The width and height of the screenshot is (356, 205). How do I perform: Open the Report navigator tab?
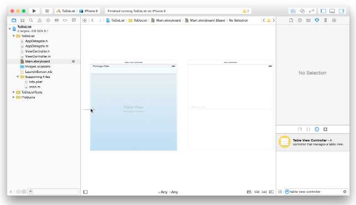(74, 20)
